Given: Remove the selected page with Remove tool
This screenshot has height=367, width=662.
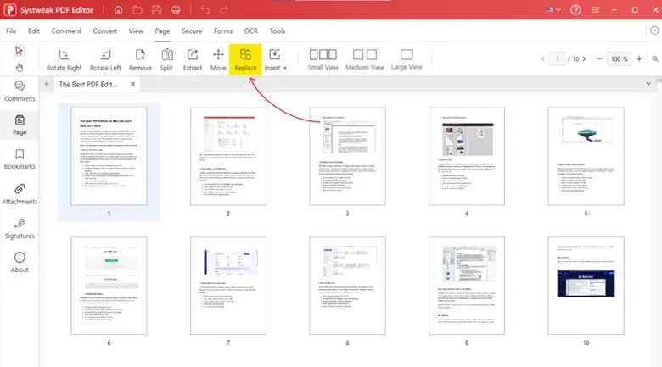Looking at the screenshot, I should [x=140, y=59].
